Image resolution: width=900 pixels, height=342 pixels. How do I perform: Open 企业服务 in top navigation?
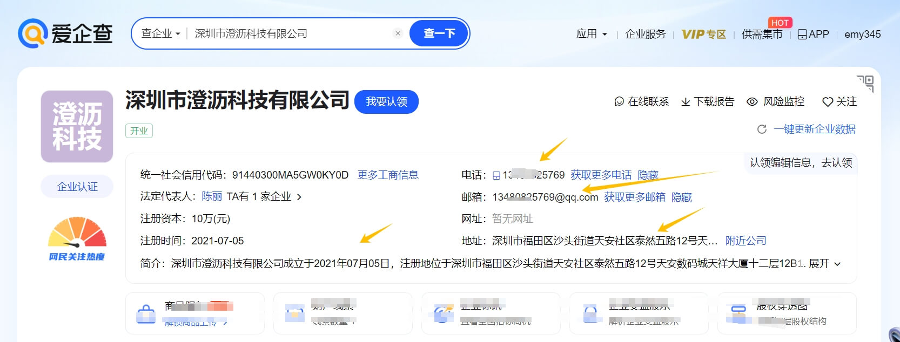(645, 34)
